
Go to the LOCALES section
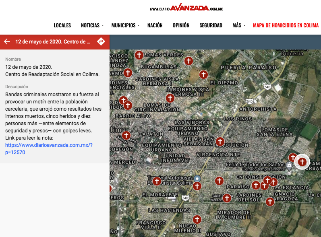62,25
